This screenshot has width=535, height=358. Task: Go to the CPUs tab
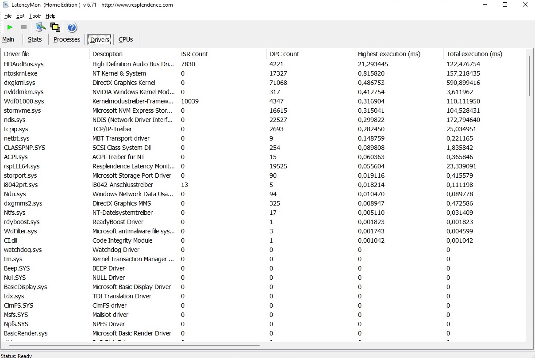(x=126, y=39)
